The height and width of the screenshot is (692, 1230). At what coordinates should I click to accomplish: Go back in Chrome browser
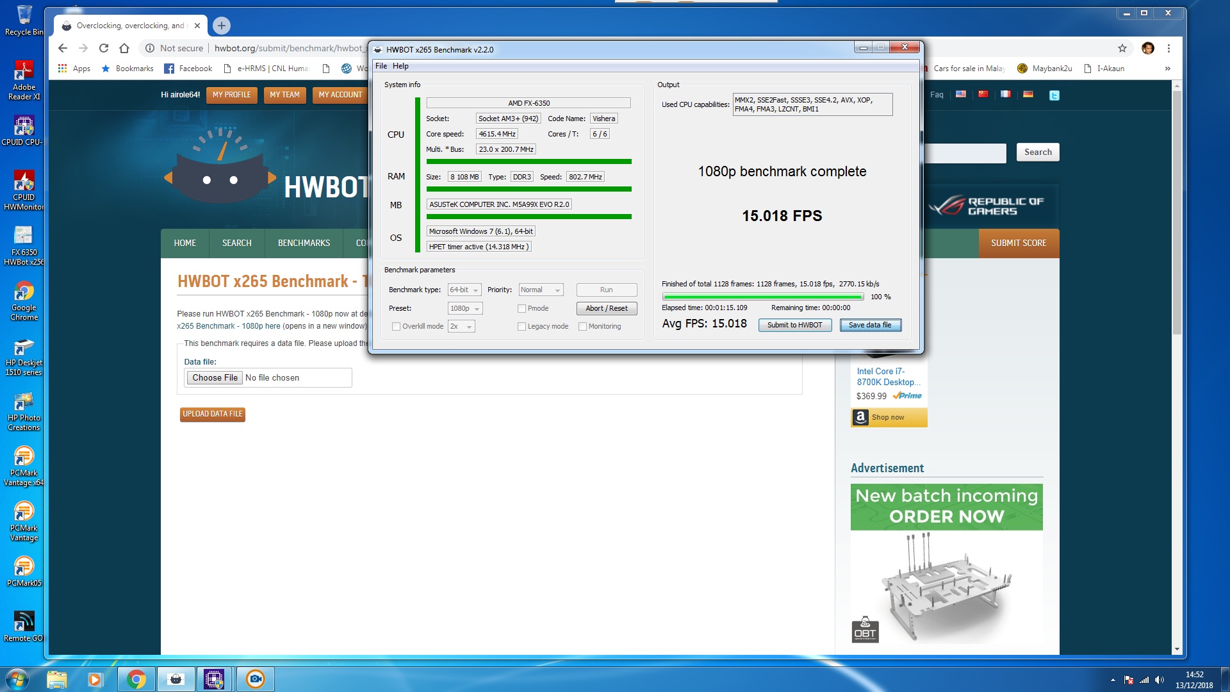pyautogui.click(x=62, y=48)
